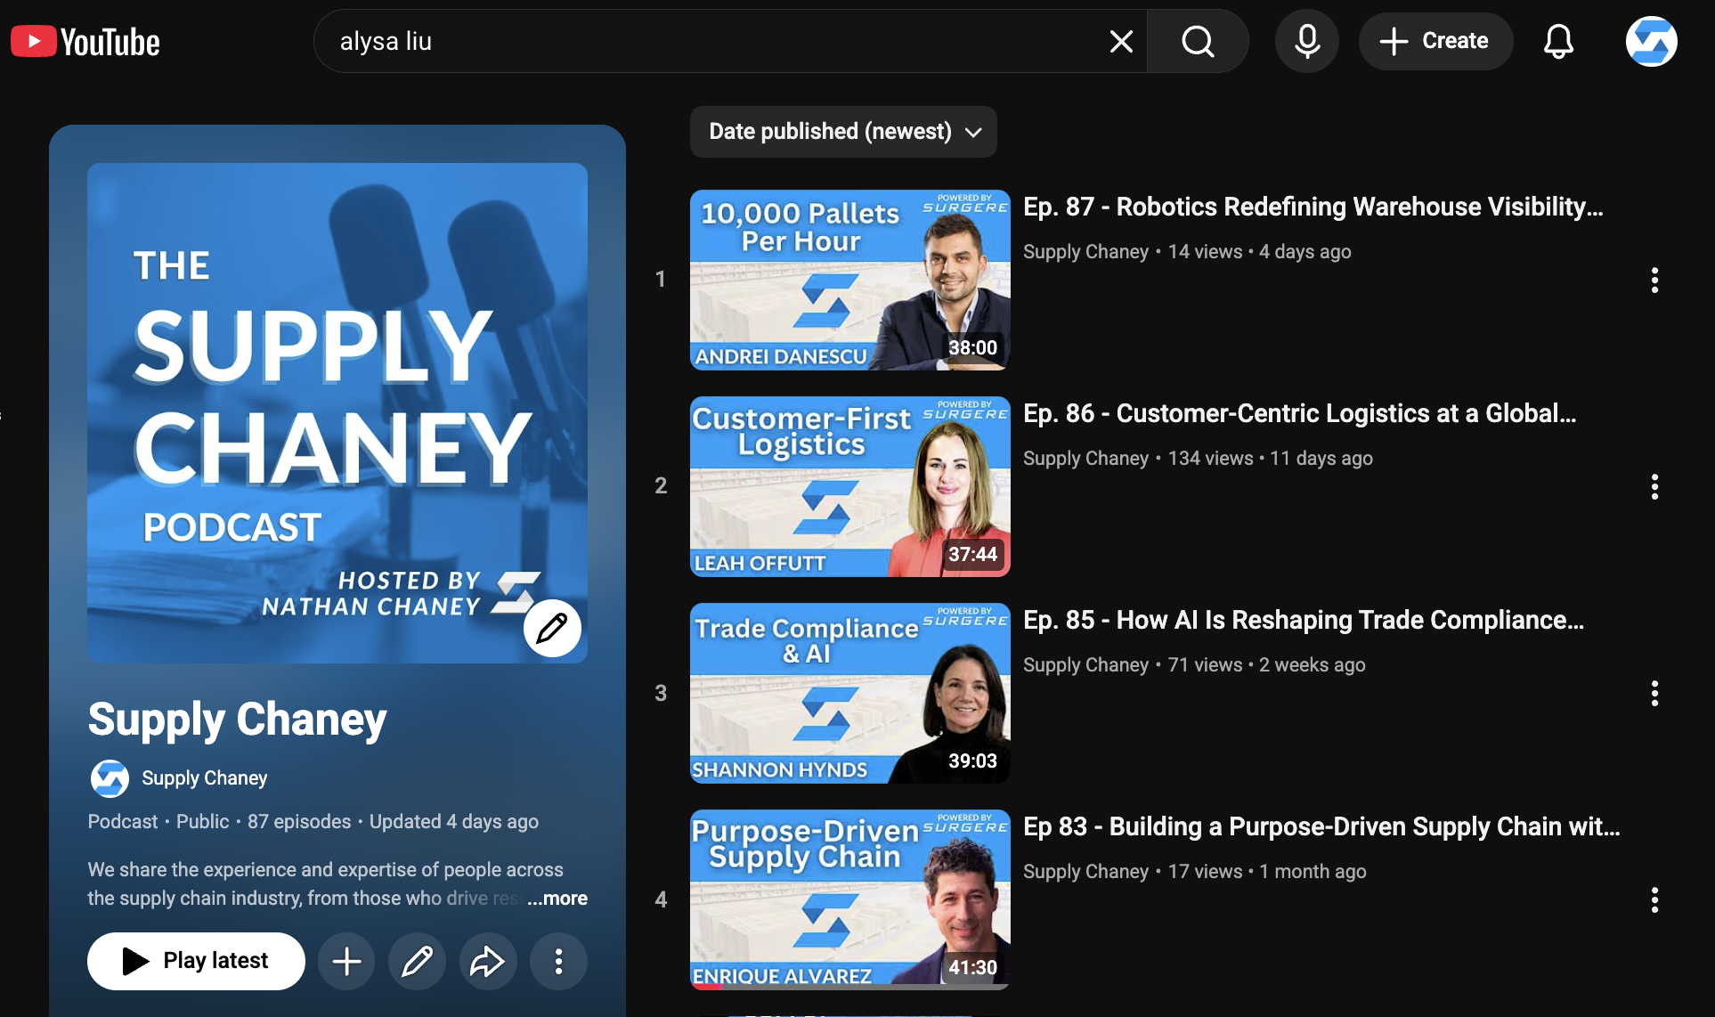The width and height of the screenshot is (1715, 1017).
Task: Open Ep. 86 Customer-Centric Logistics title
Action: pos(1299,413)
